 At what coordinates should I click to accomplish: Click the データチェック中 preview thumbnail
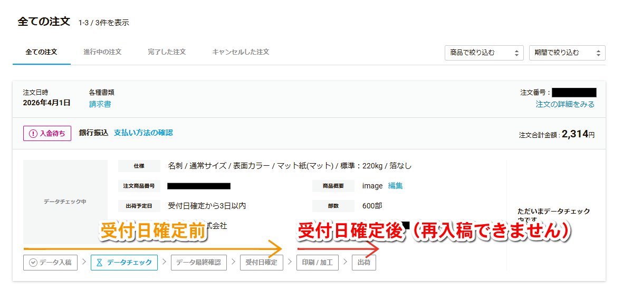[x=65, y=202]
